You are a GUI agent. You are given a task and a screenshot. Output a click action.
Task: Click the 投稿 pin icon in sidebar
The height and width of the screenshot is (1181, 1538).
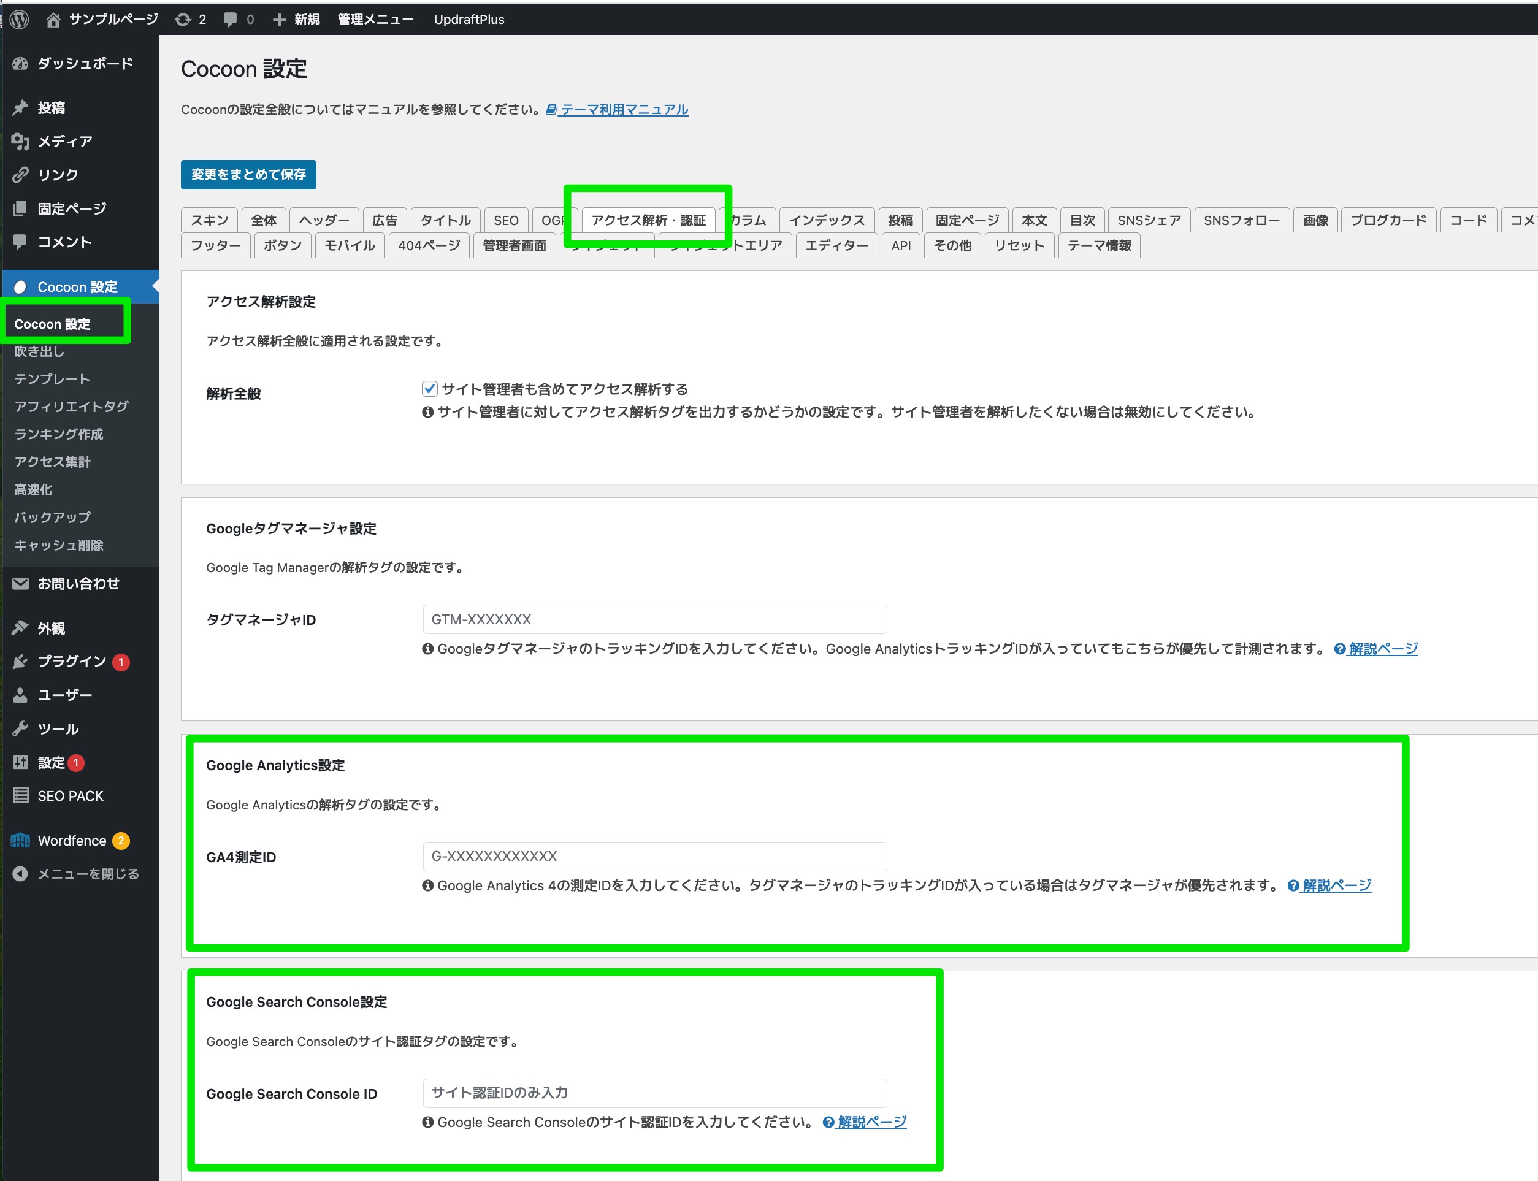click(x=20, y=107)
